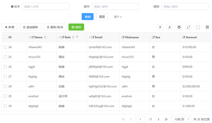Screen dimensions: 212x123
Task: Click the Role column filter funnel icon
Action: tap(77, 37)
